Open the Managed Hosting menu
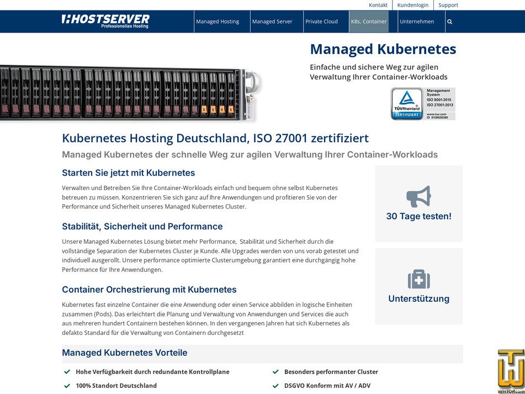Viewport: 525px width, 394px height. coord(218,22)
